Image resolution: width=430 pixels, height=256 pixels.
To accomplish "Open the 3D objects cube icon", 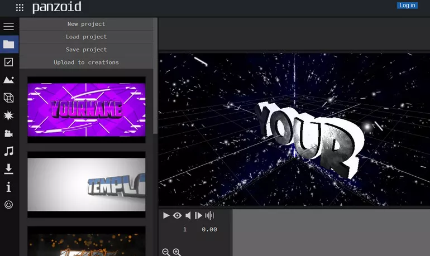I will click(x=9, y=98).
